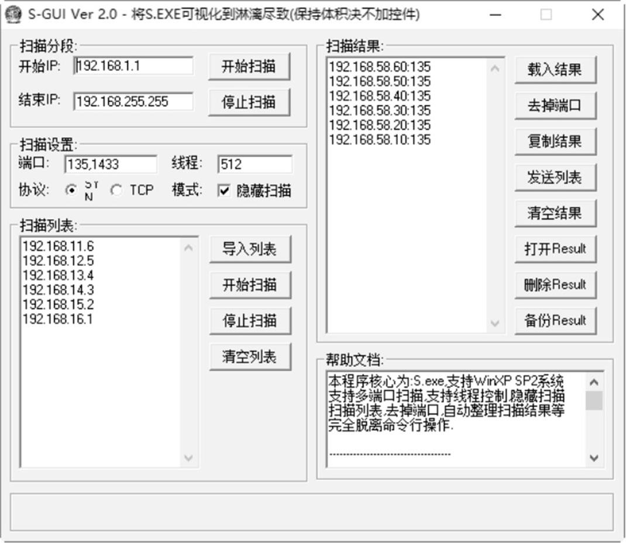Close the S-GUI window
The image size is (626, 543).
pos(598,15)
